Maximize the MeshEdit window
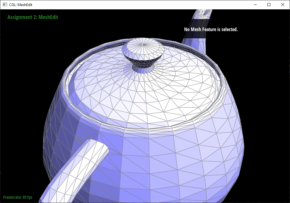The height and width of the screenshot is (203, 290). click(269, 5)
